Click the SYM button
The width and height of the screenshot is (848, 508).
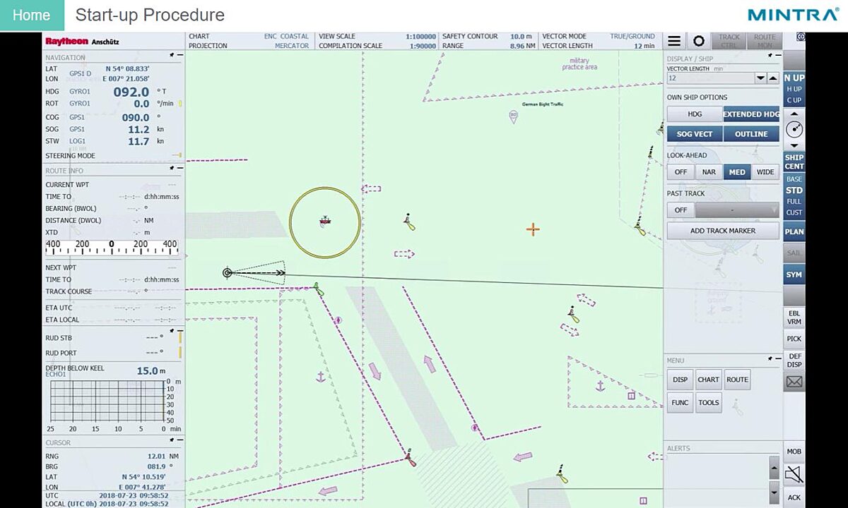tap(794, 274)
